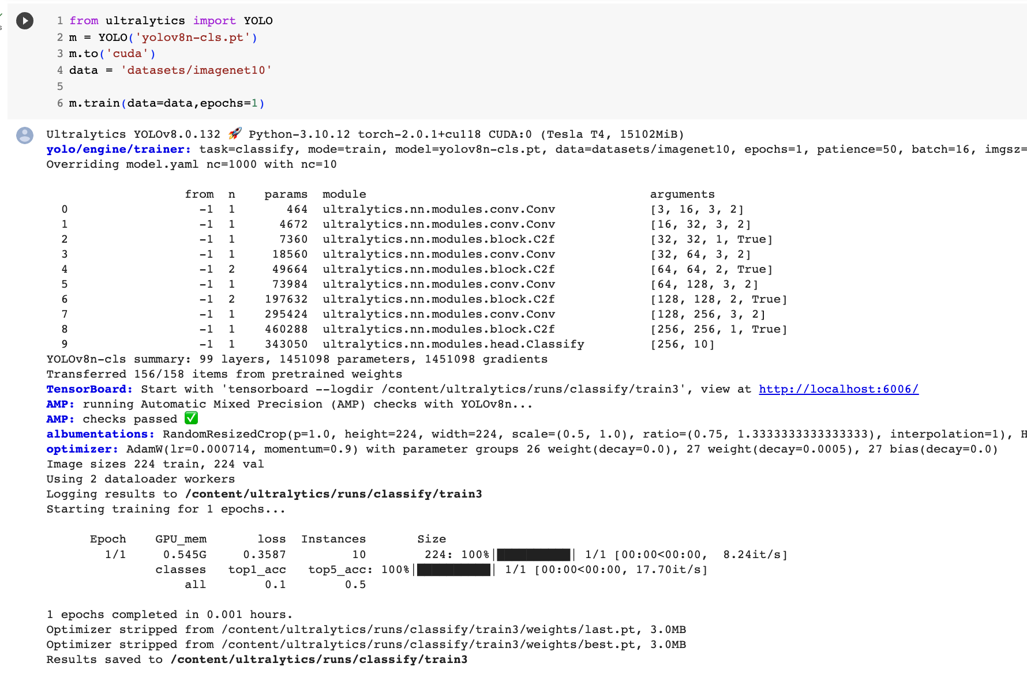Click the head.Classify module entry
The height and width of the screenshot is (678, 1027).
pos(453,344)
